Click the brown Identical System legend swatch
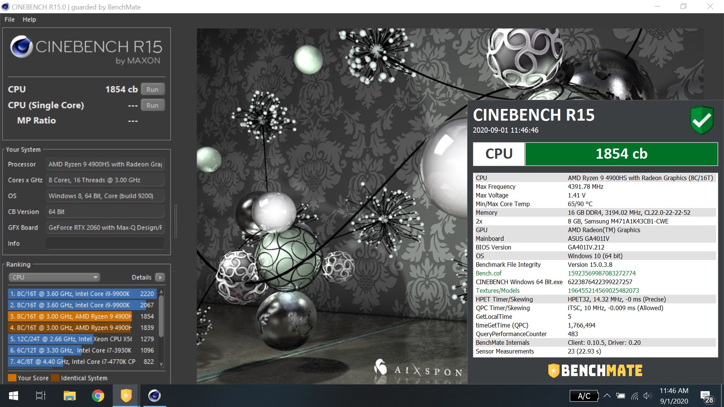The height and width of the screenshot is (407, 724). [55, 378]
